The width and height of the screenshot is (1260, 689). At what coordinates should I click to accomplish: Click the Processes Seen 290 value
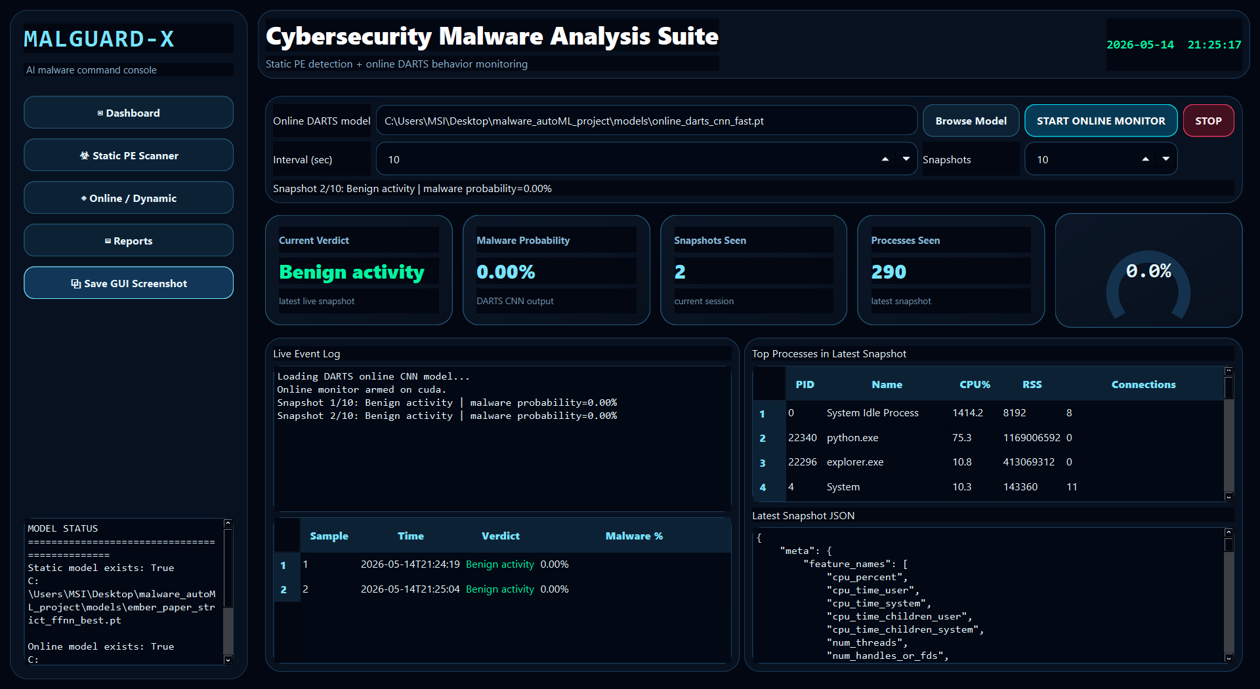click(x=889, y=272)
